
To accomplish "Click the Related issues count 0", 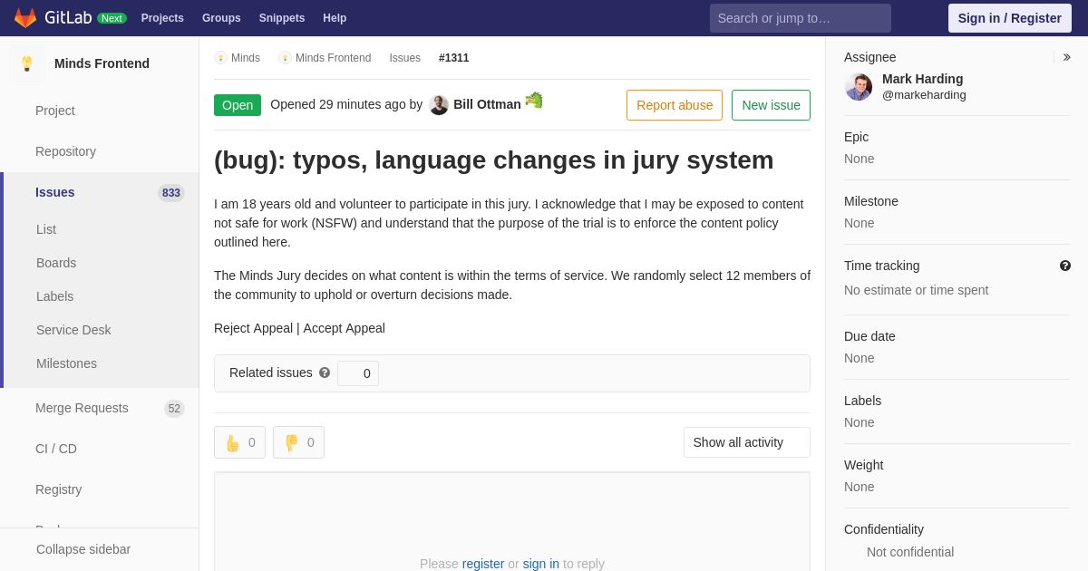I will pos(358,373).
